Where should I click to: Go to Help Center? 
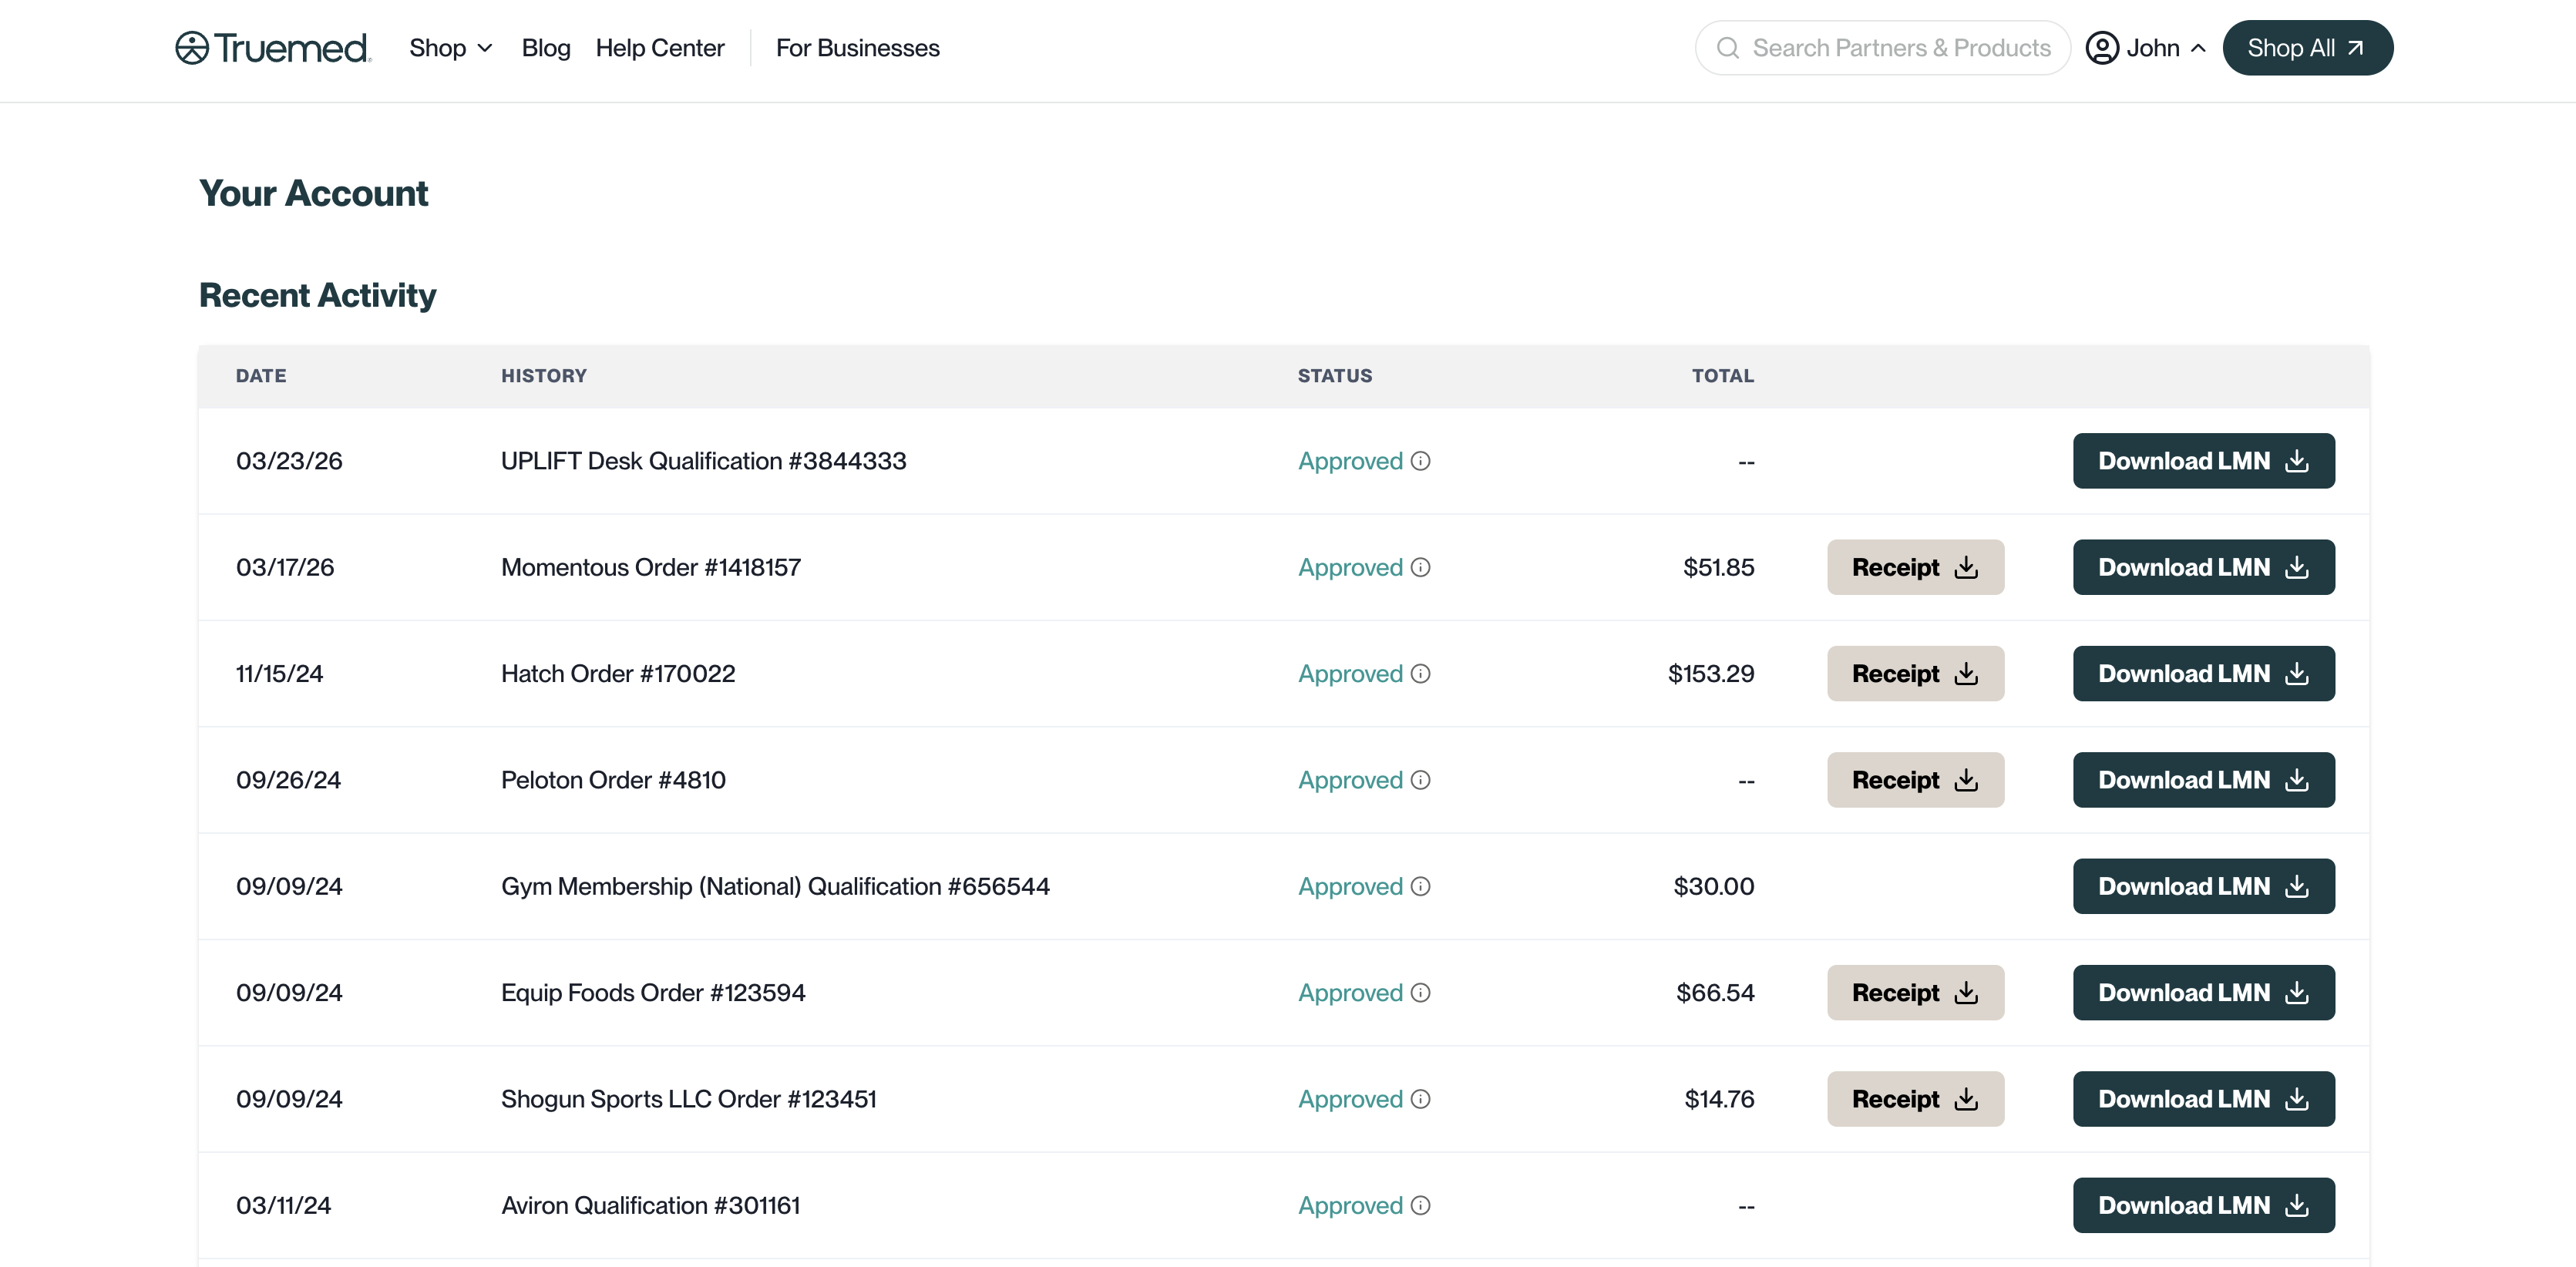(659, 48)
